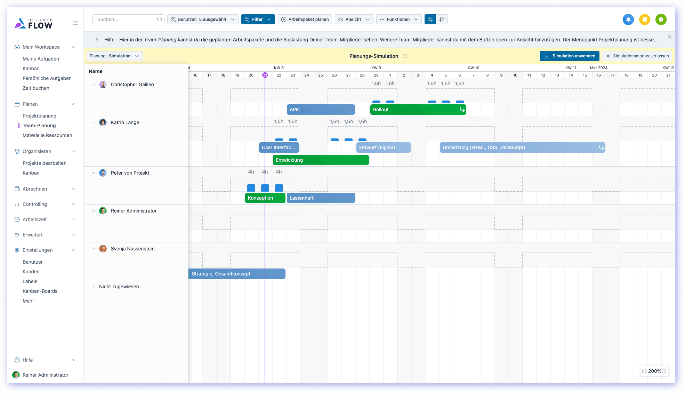The height and width of the screenshot is (393, 685).
Task: Click the Planungs-Simulation help question icon
Action: (x=405, y=56)
